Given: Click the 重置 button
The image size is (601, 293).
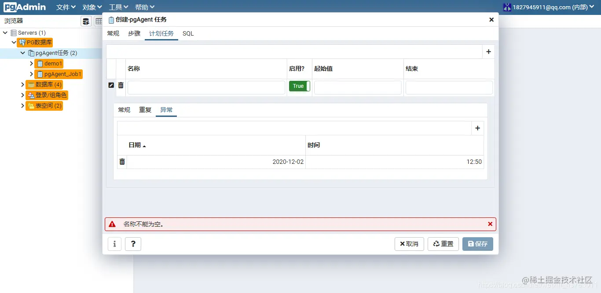Looking at the screenshot, I should point(443,244).
